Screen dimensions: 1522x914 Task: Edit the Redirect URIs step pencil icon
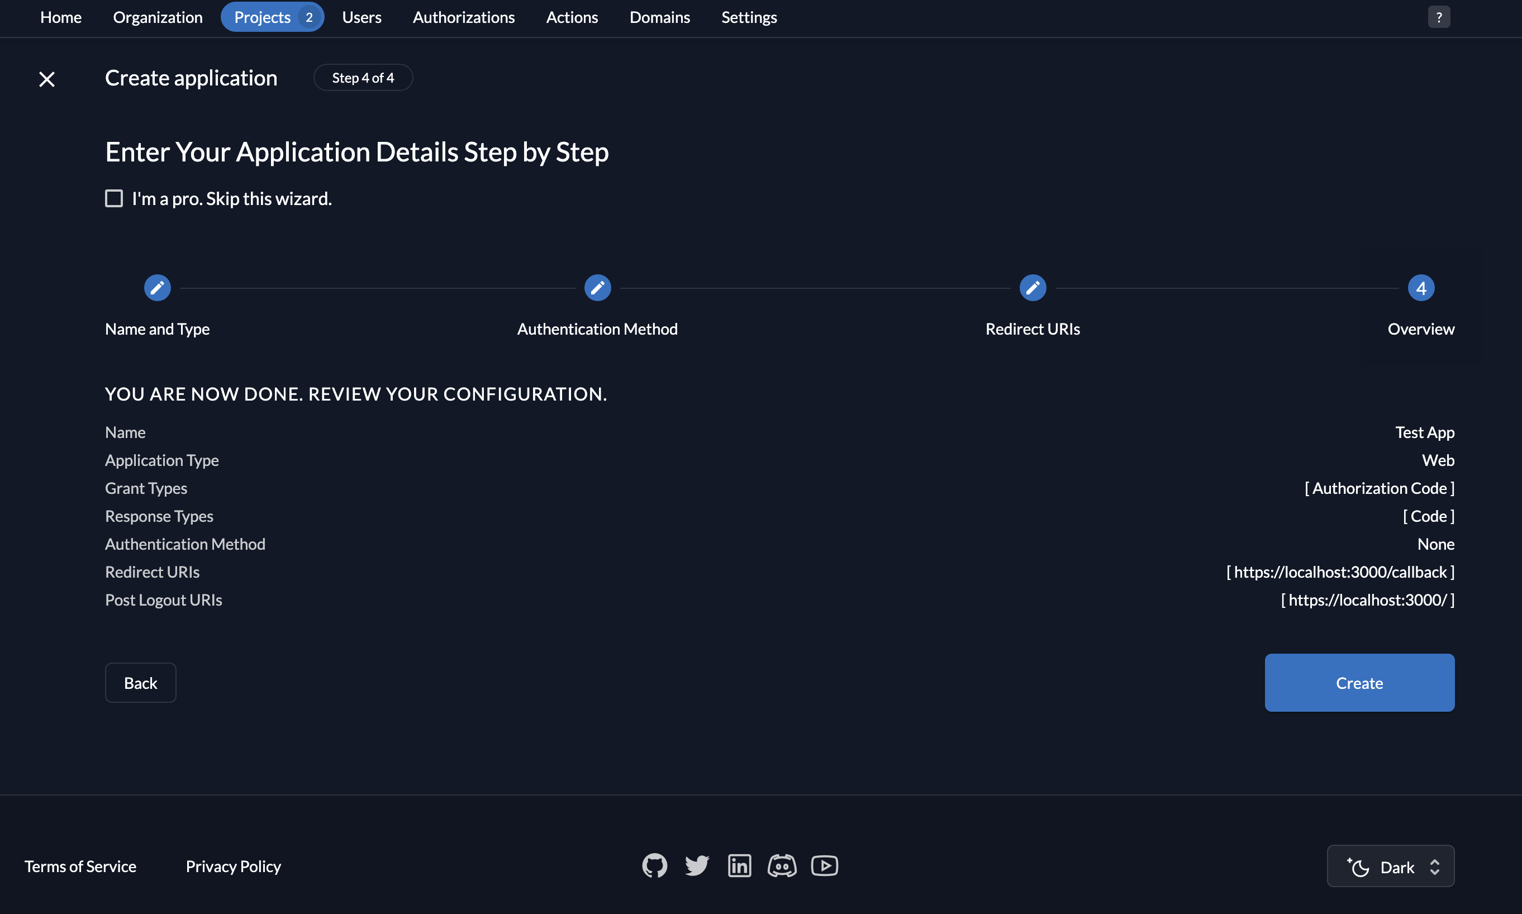click(x=1033, y=287)
